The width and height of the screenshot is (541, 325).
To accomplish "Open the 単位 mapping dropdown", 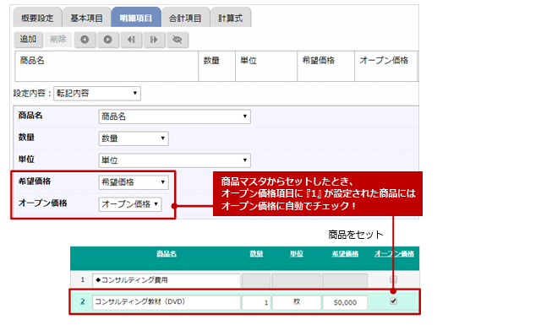I will point(174,160).
